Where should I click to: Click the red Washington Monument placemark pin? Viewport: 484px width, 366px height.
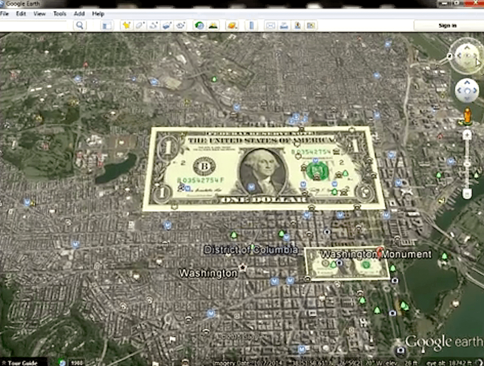380,252
